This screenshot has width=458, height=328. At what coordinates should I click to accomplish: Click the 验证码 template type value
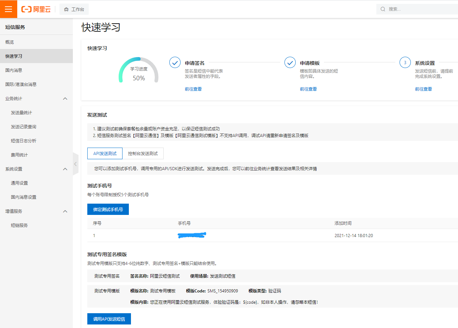[x=275, y=291]
